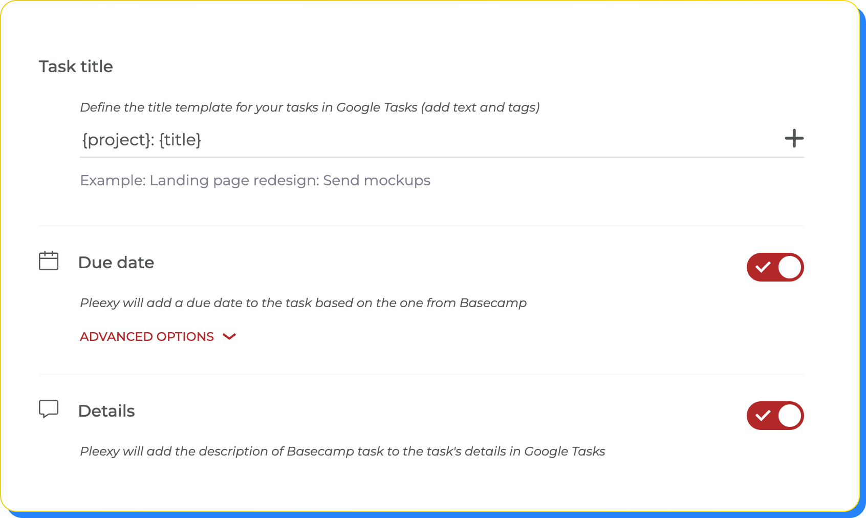Click the Task title heading
This screenshot has height=518, width=866.
(x=76, y=66)
